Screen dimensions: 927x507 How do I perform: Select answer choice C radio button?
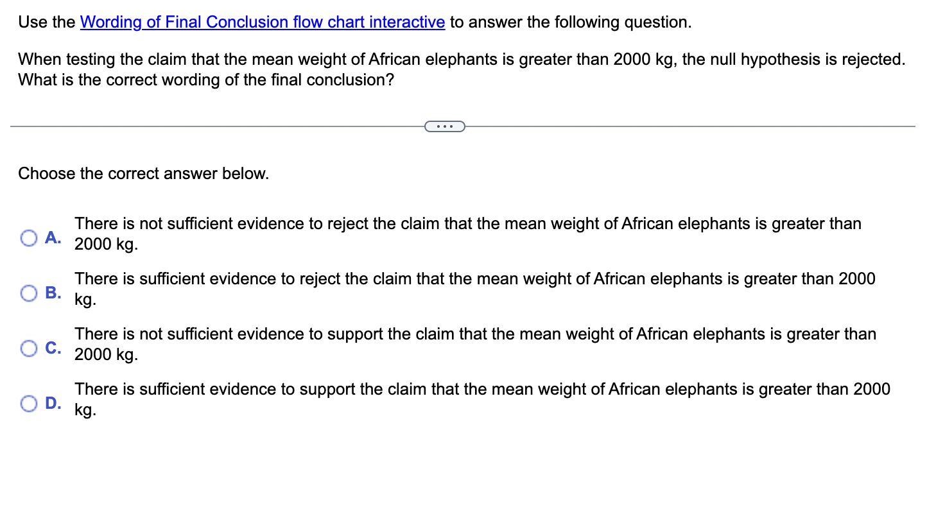tap(28, 348)
